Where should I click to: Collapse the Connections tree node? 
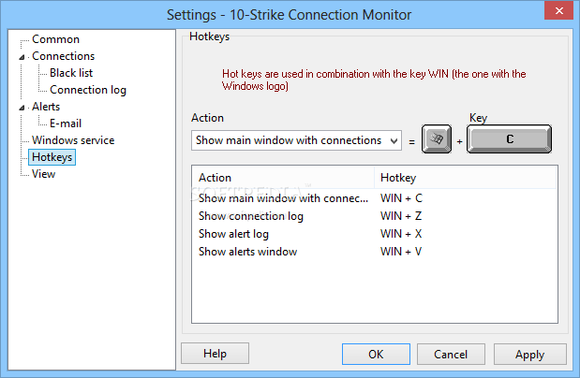22,57
